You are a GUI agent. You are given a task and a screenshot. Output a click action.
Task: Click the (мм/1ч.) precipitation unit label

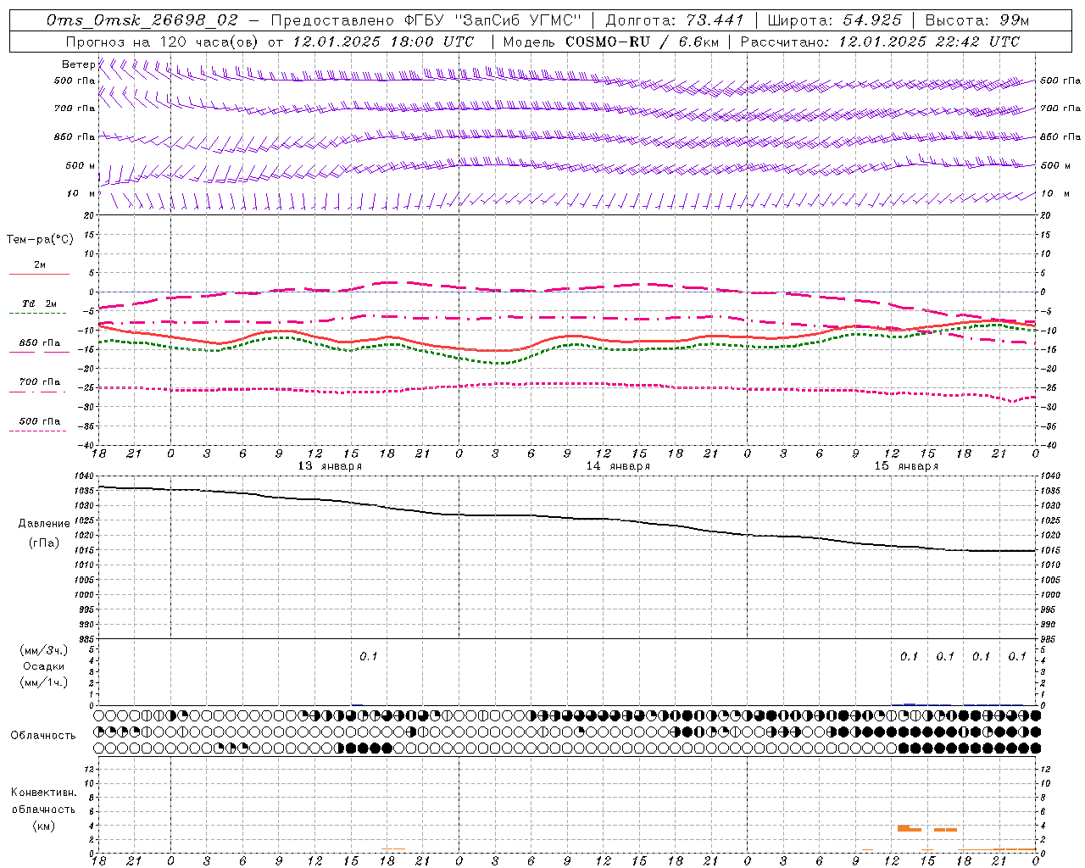44,682
